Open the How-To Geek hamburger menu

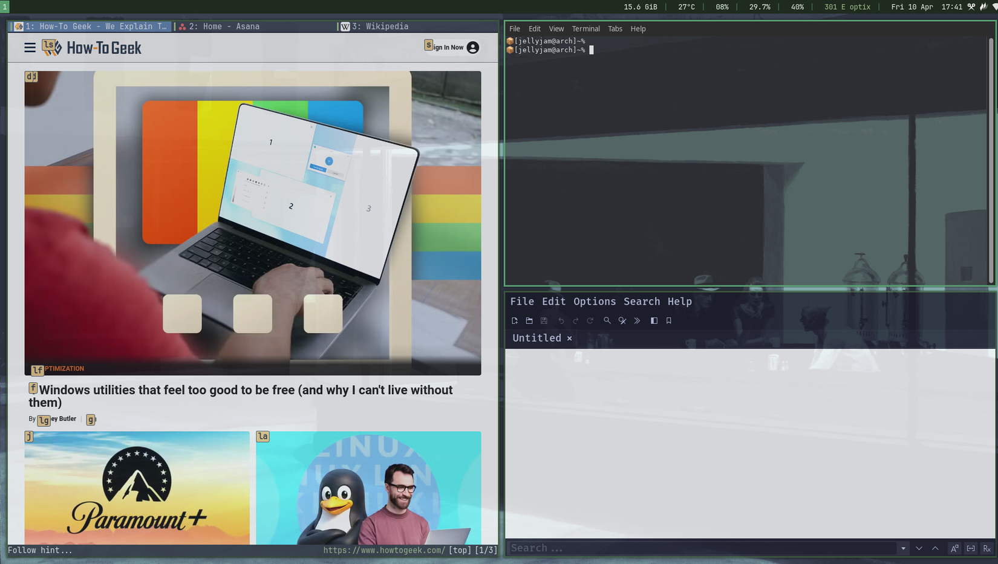[30, 48]
